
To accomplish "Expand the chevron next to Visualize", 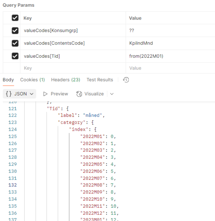I will [112, 94].
